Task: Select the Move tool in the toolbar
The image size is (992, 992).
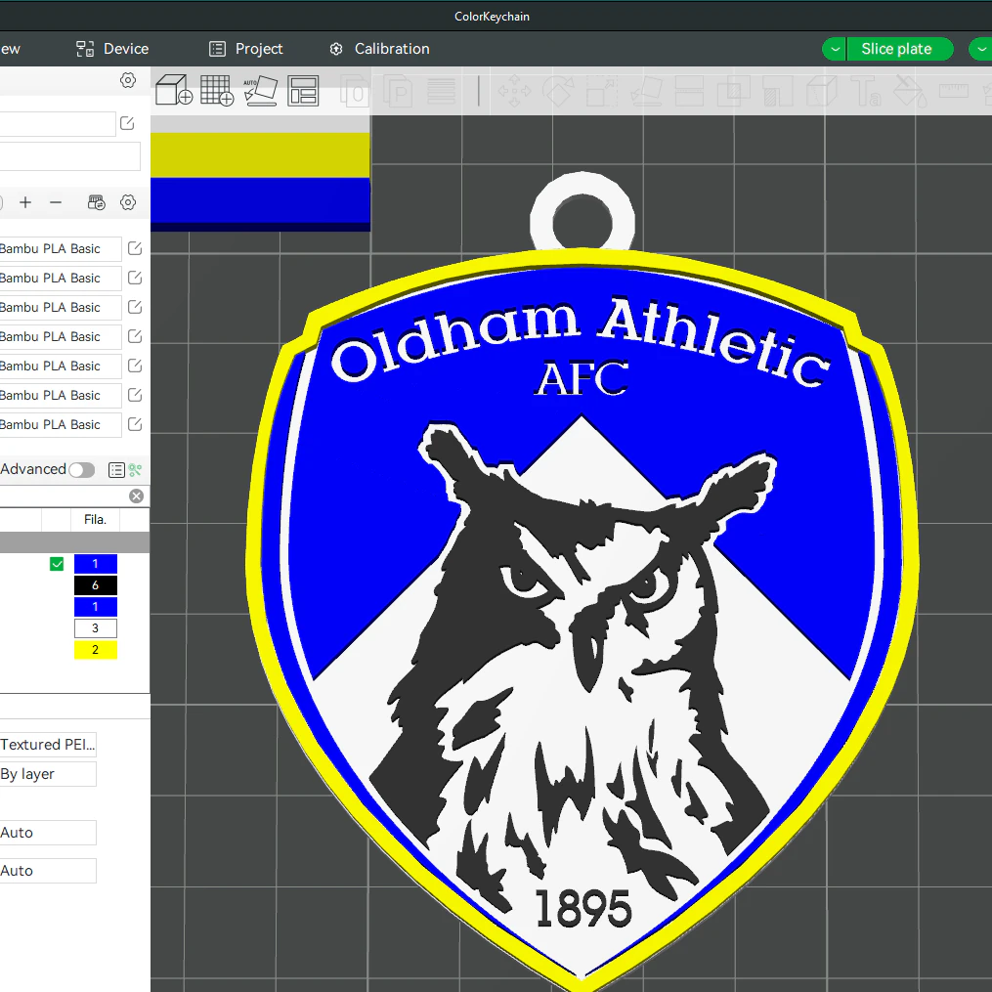Action: (x=514, y=91)
